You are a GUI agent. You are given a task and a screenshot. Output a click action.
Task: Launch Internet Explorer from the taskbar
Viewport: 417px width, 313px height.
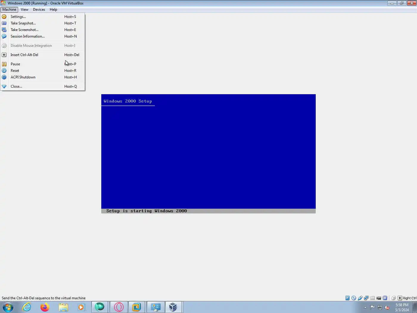coord(27,307)
